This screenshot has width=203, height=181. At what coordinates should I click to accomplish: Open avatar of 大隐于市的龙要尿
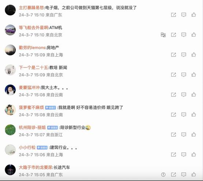pyautogui.click(x=10, y=170)
